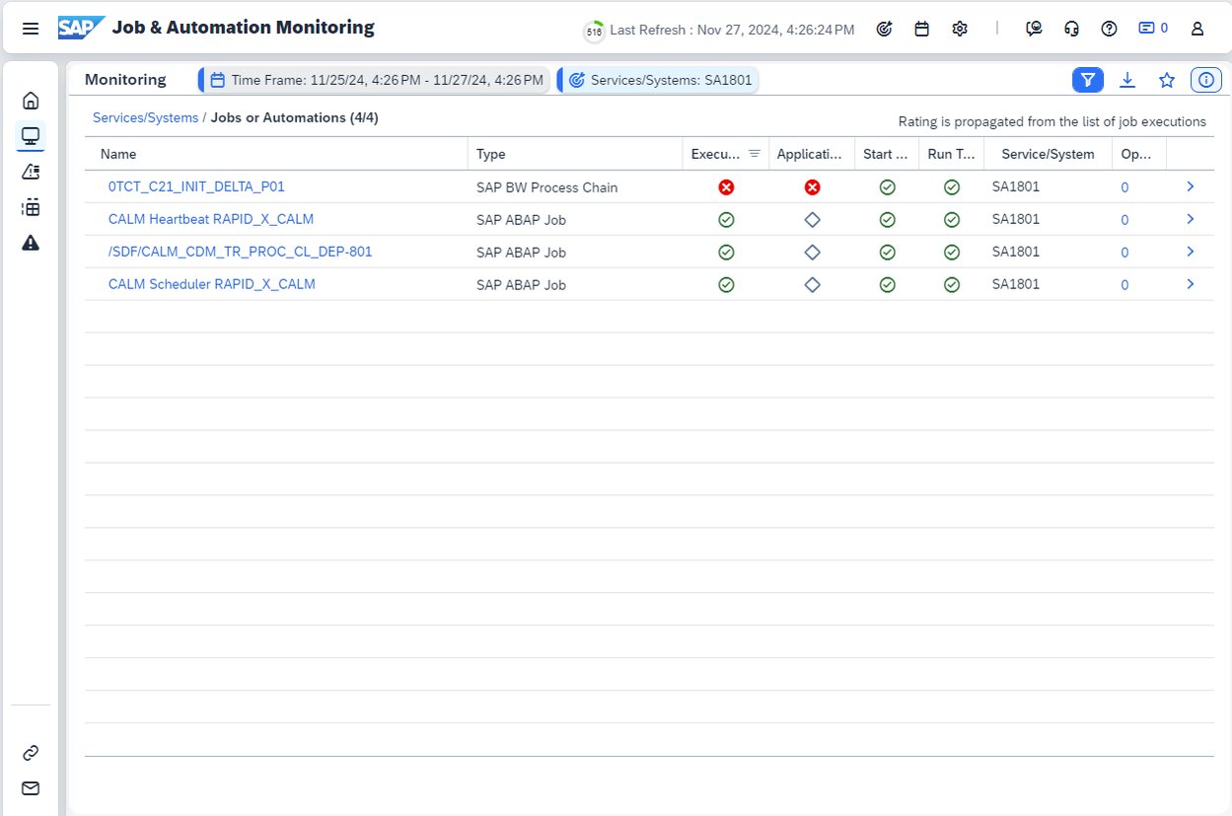The height and width of the screenshot is (816, 1232).
Task: Expand details arrow for 0TCT_C21_INIT_DELTA_P01 row
Action: [1191, 186]
